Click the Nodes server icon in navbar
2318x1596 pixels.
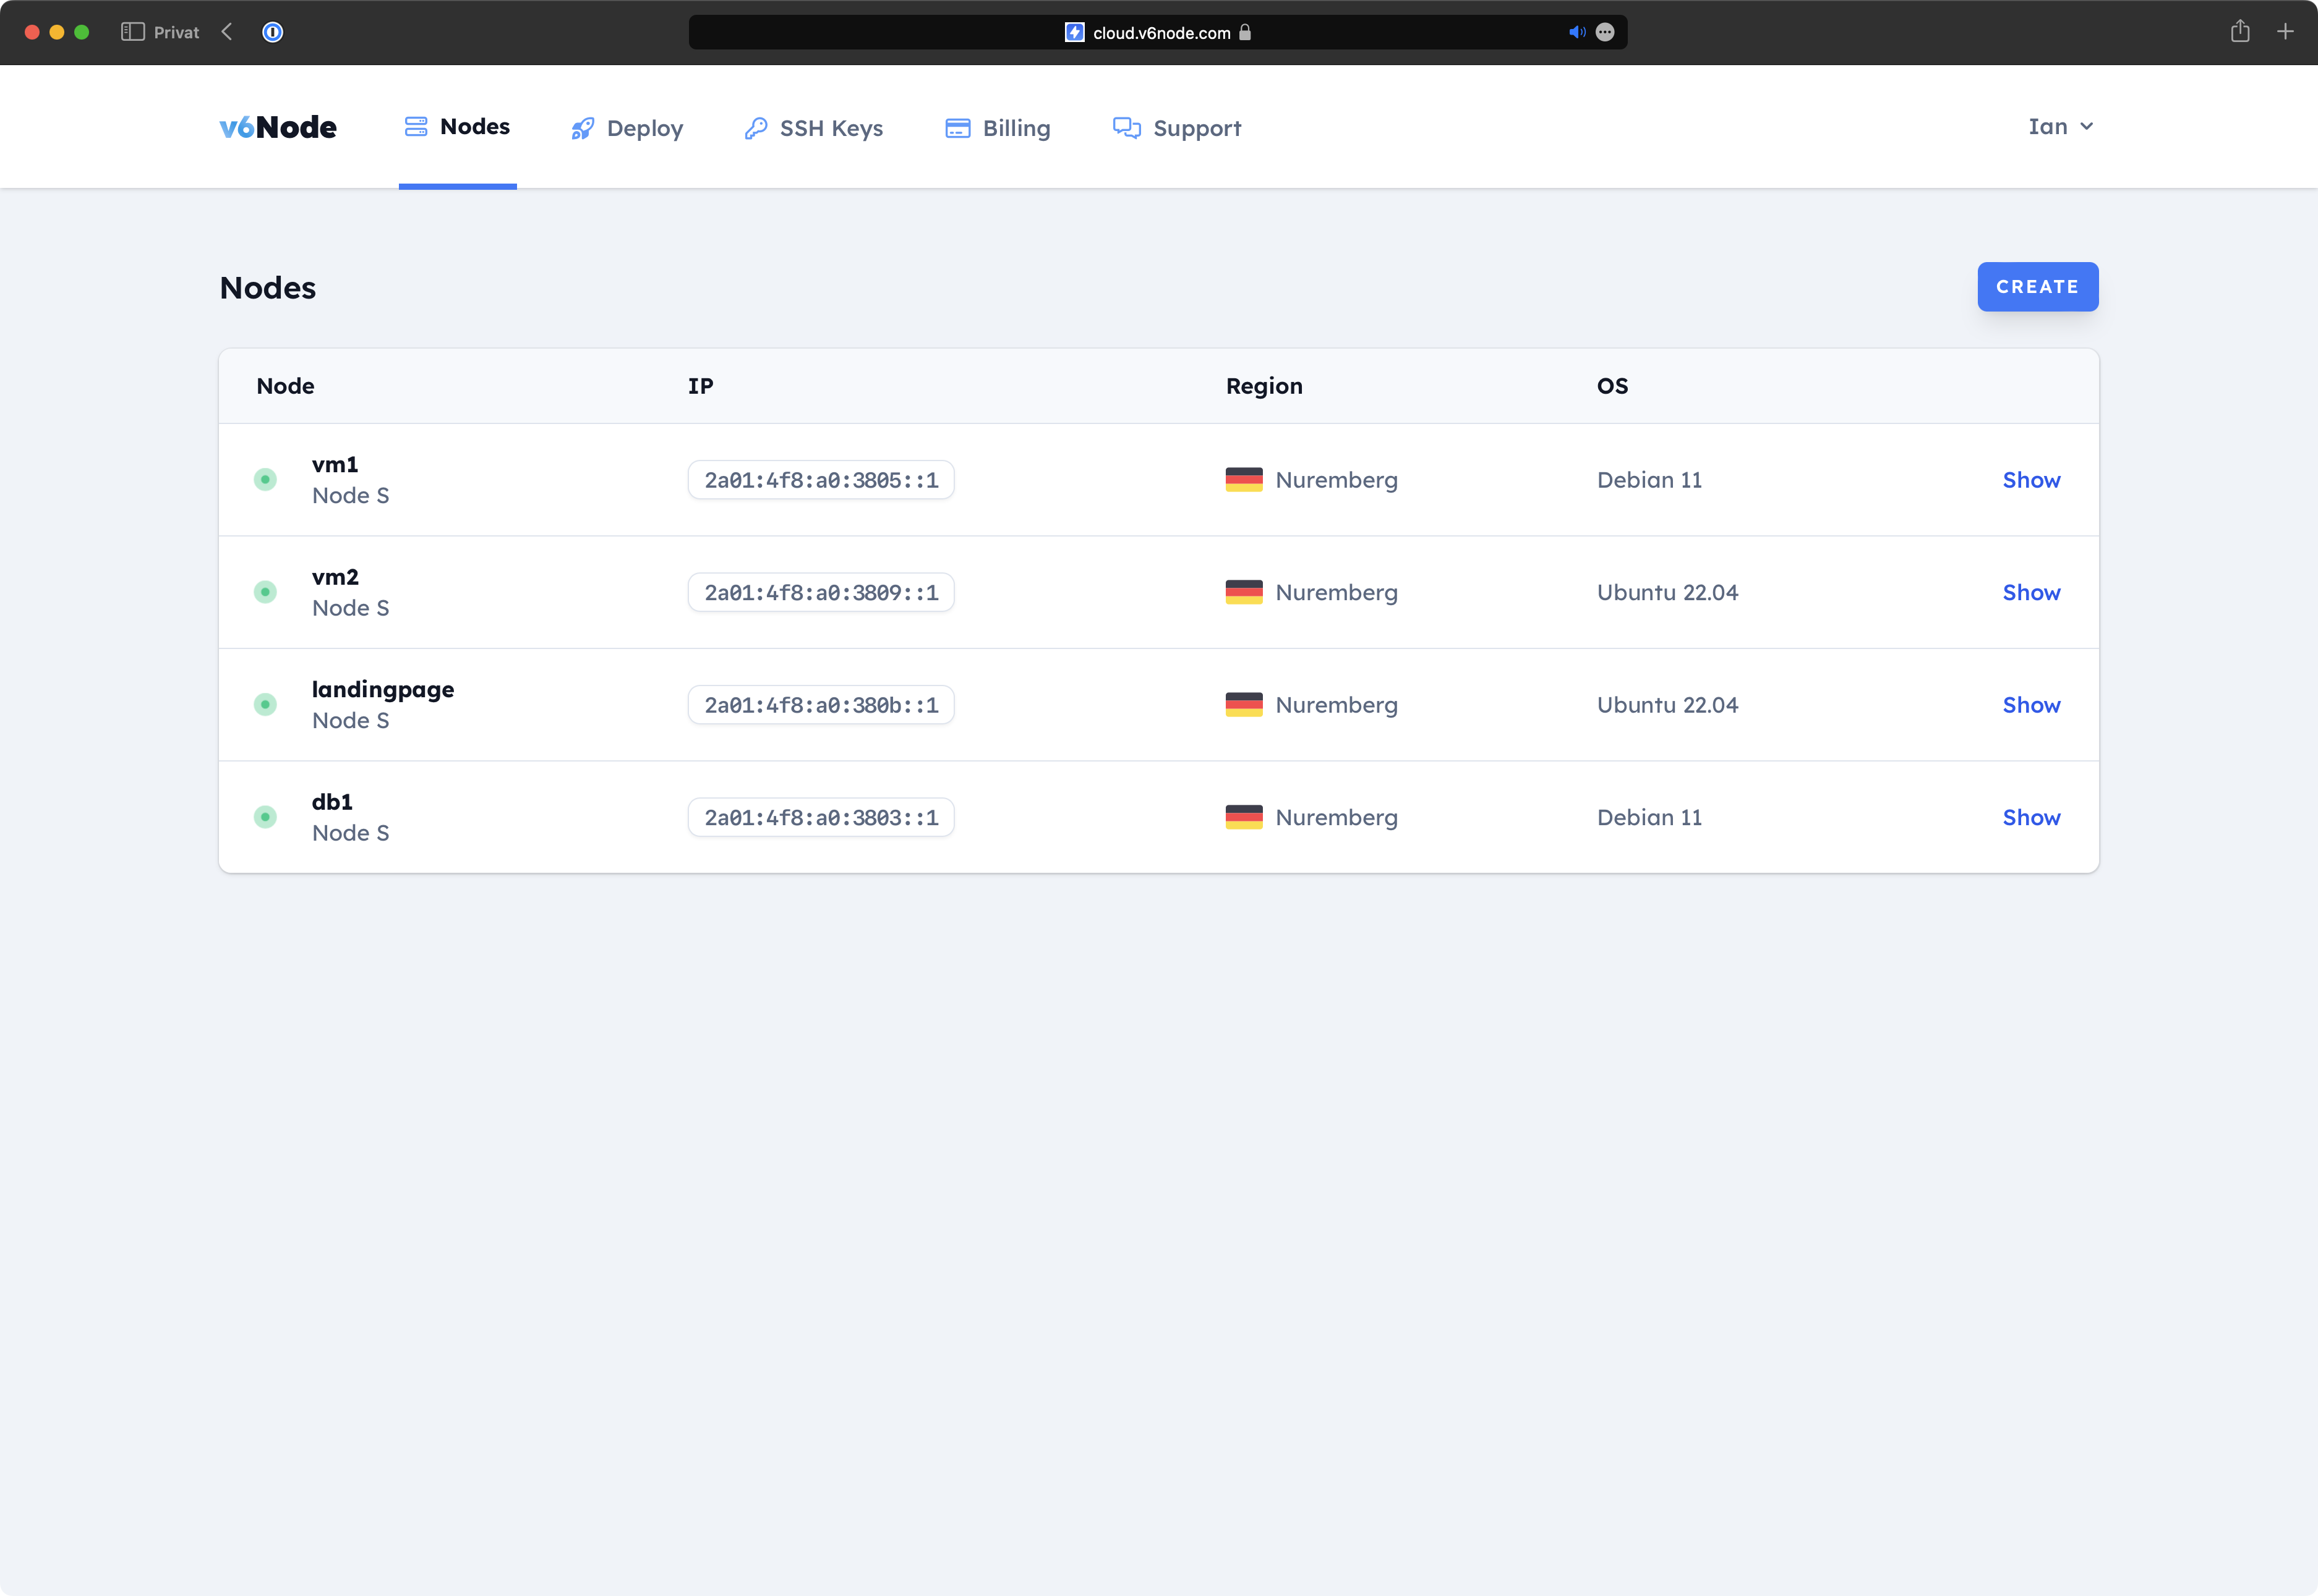point(415,127)
